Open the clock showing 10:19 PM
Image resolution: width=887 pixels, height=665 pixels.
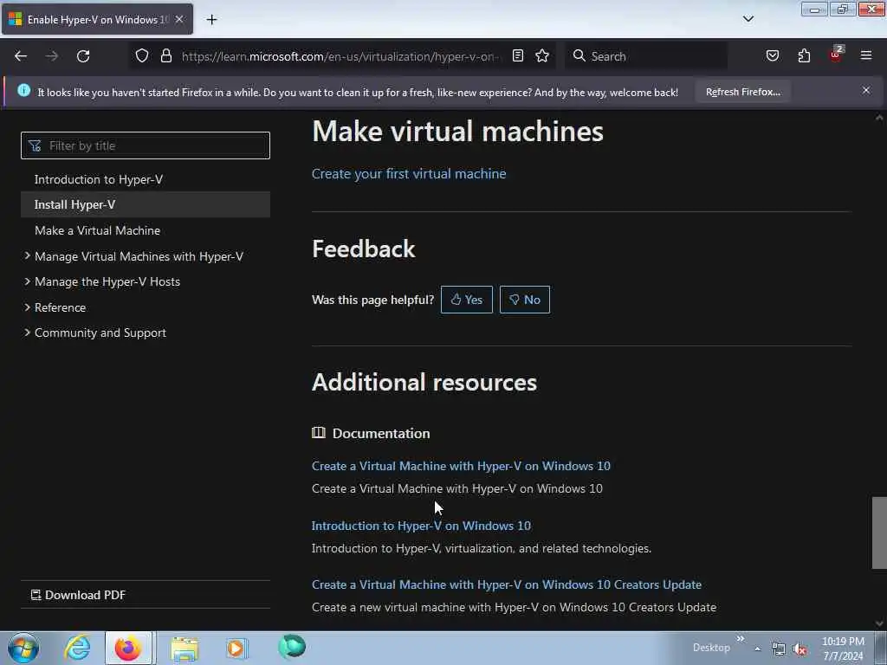coord(843,648)
